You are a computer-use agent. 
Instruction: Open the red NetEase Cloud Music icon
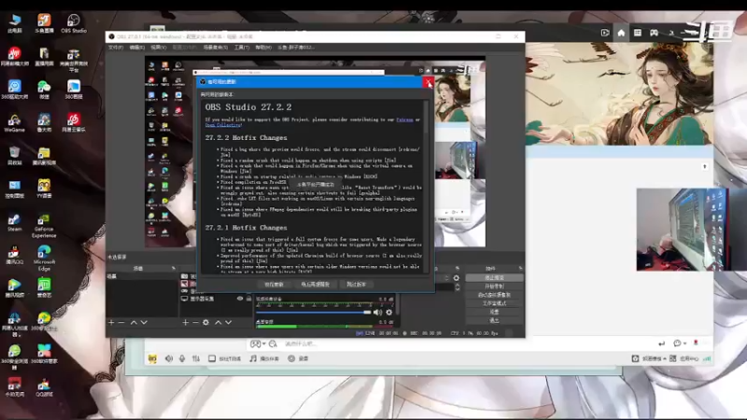click(74, 123)
